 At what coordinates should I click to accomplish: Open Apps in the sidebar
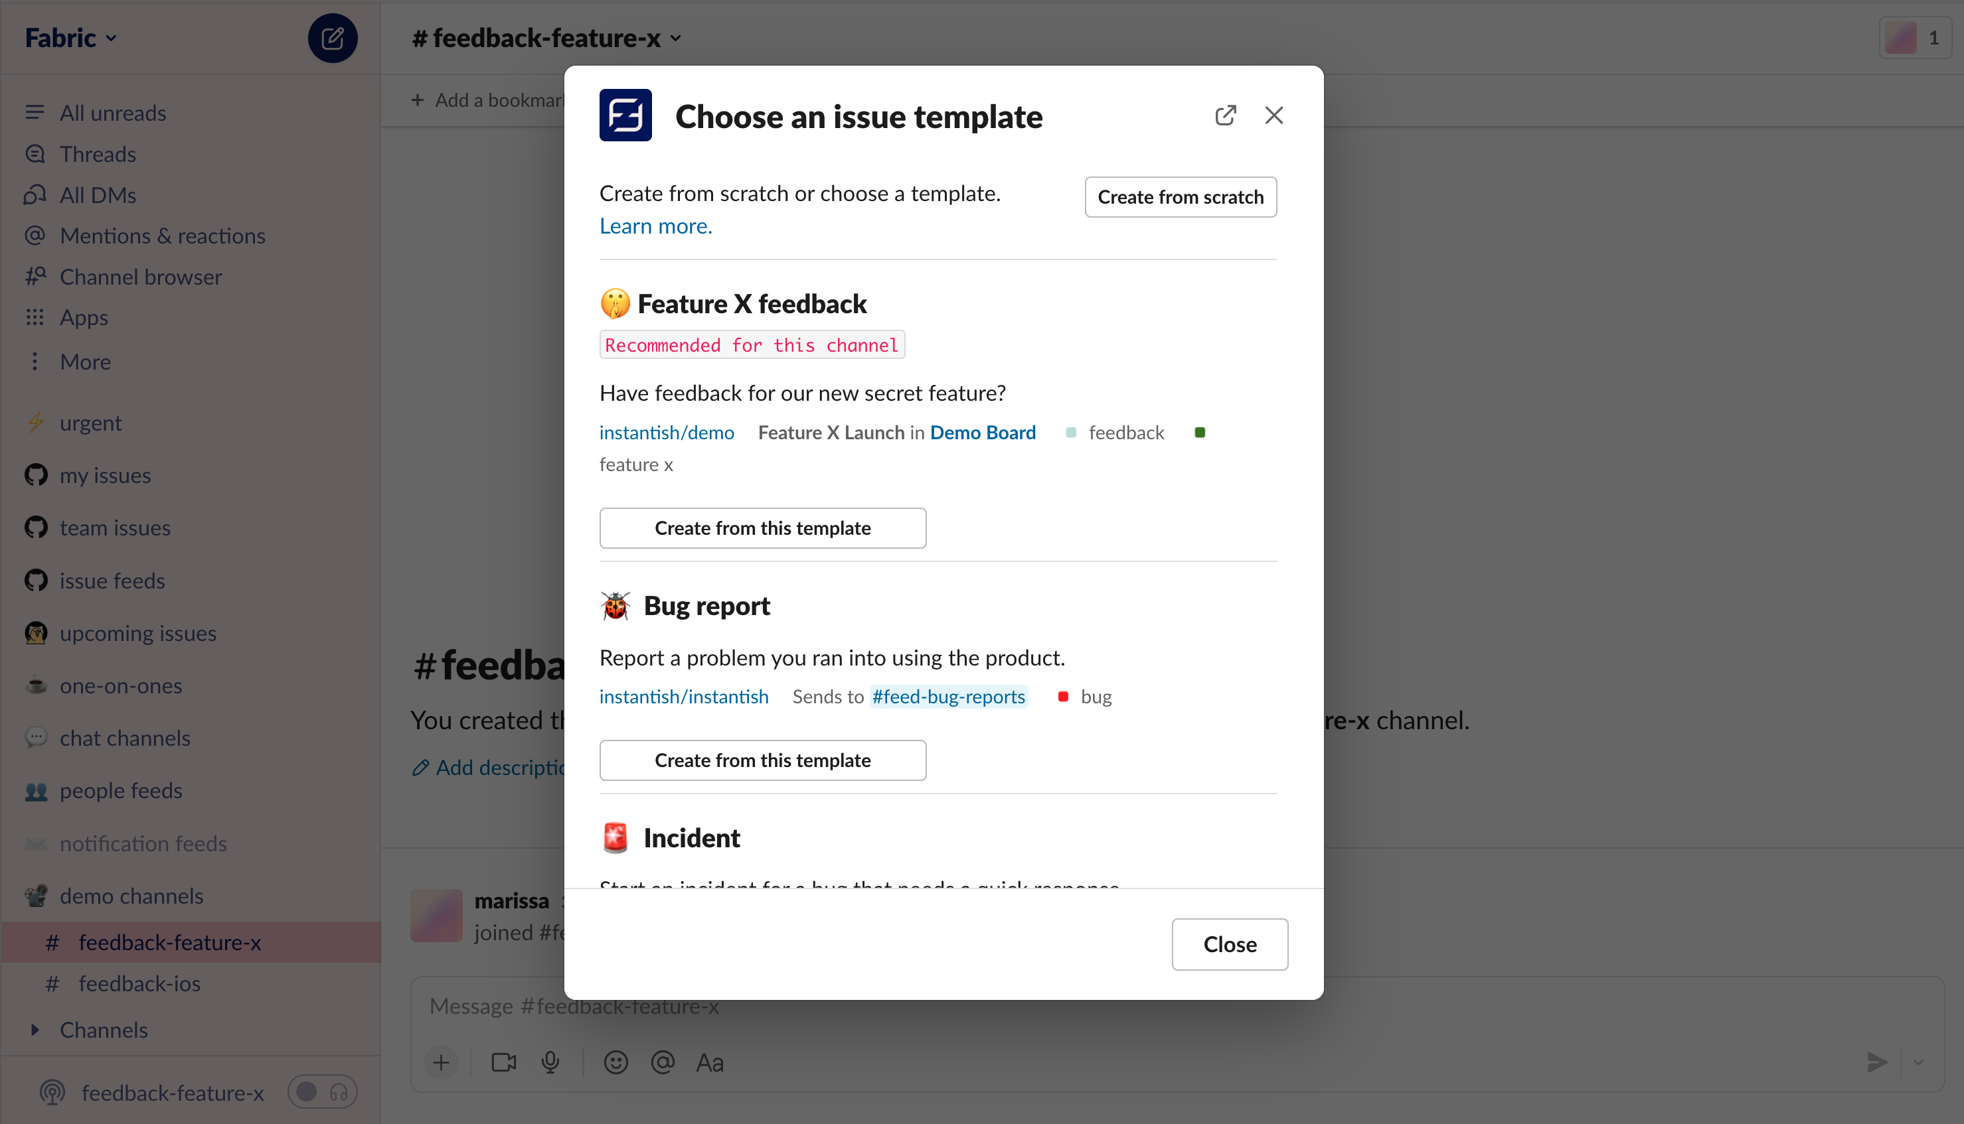tap(84, 317)
